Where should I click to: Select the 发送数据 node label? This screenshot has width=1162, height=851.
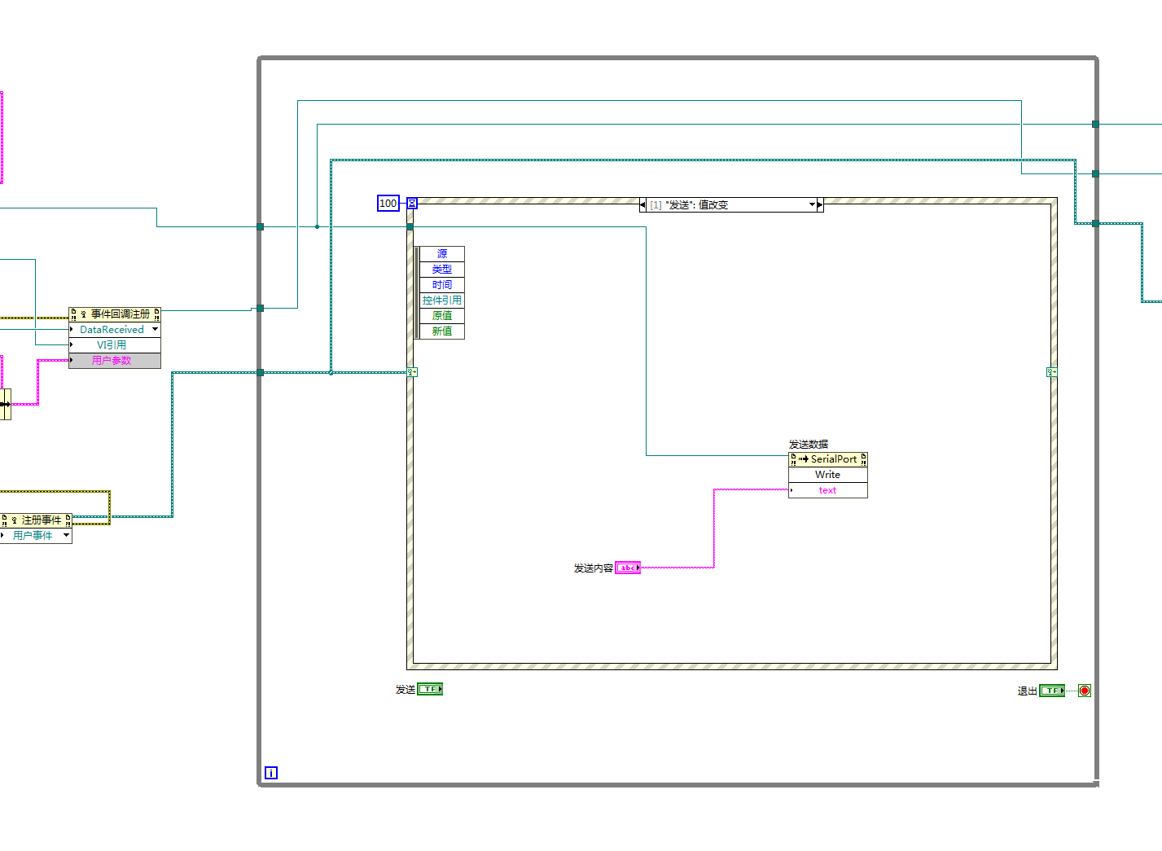click(x=809, y=445)
